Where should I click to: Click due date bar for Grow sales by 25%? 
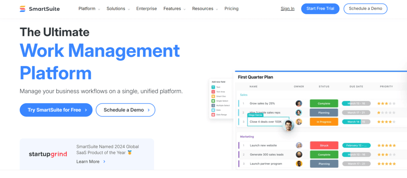(356, 104)
